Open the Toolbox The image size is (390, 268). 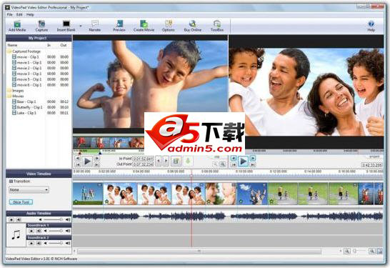tap(217, 26)
